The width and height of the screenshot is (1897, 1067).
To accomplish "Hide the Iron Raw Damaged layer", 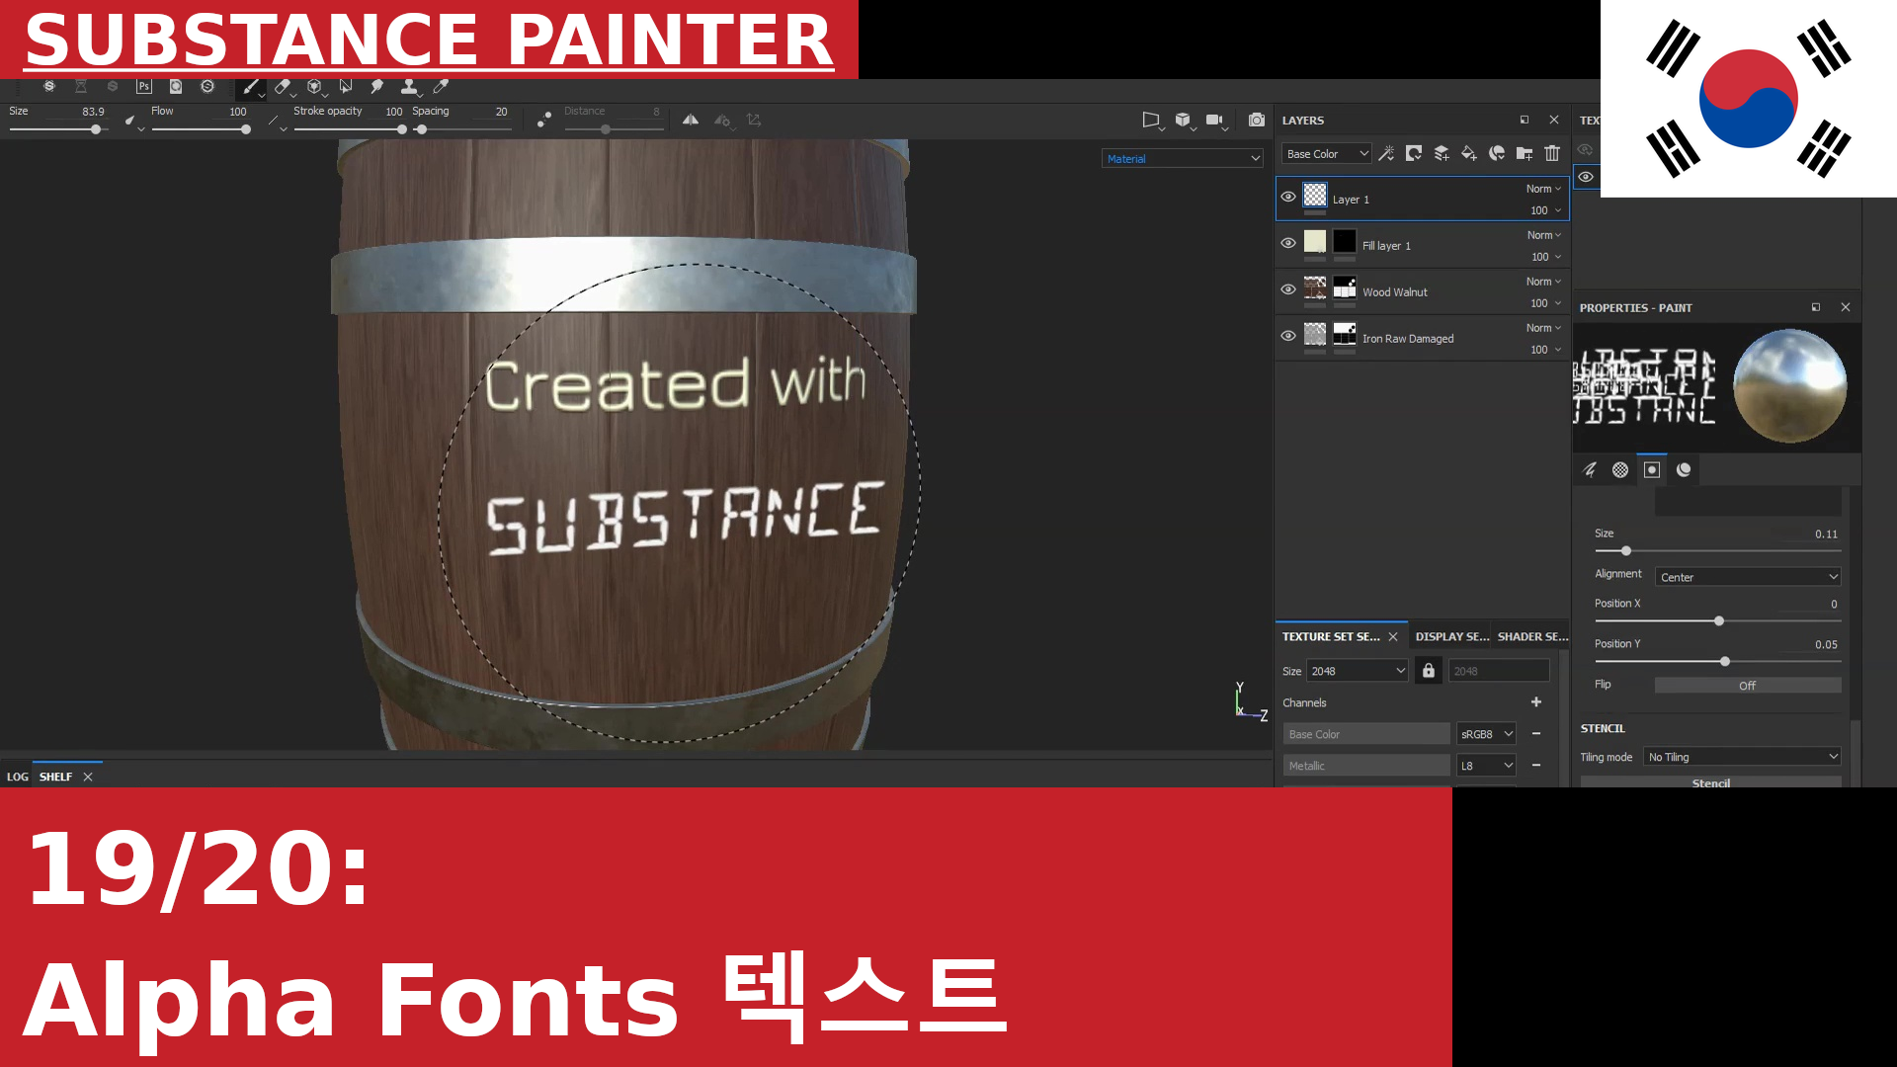I will (x=1288, y=336).
